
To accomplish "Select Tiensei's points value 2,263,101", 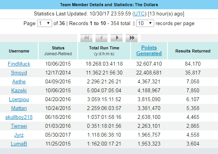I will [x=149, y=126].
